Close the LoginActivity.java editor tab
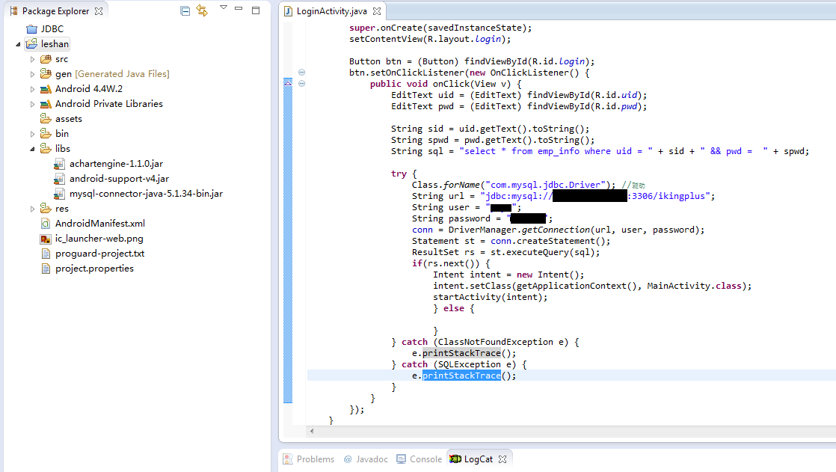The image size is (836, 472). click(x=377, y=11)
